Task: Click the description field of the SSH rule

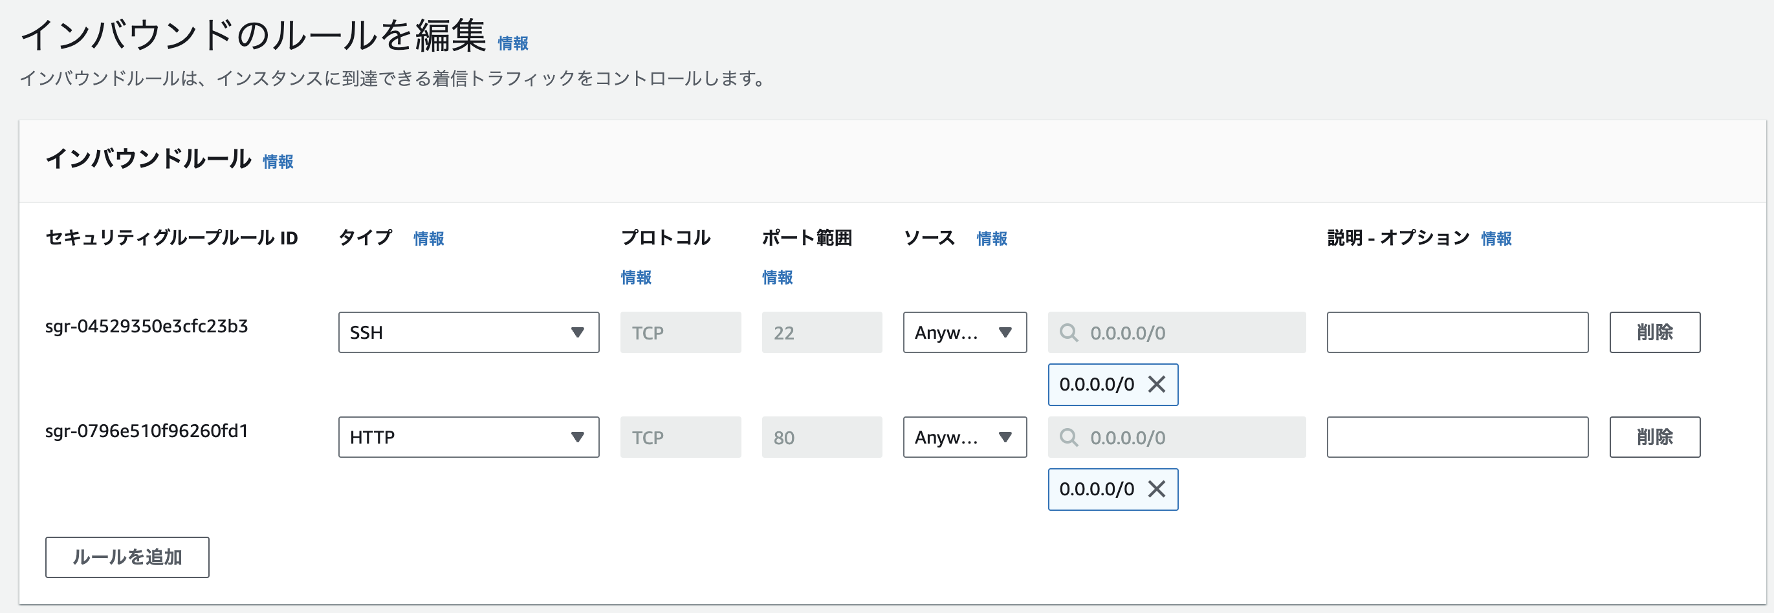Action: click(1456, 332)
